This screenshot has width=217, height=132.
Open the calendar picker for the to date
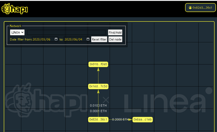88,39
